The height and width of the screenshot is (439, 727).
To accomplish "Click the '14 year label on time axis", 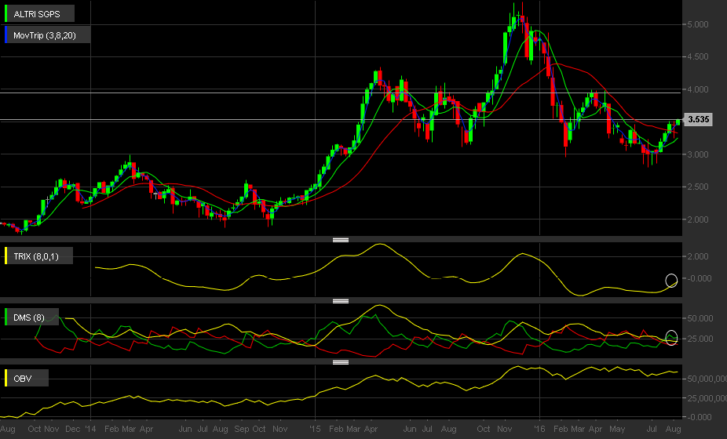I will (90, 429).
